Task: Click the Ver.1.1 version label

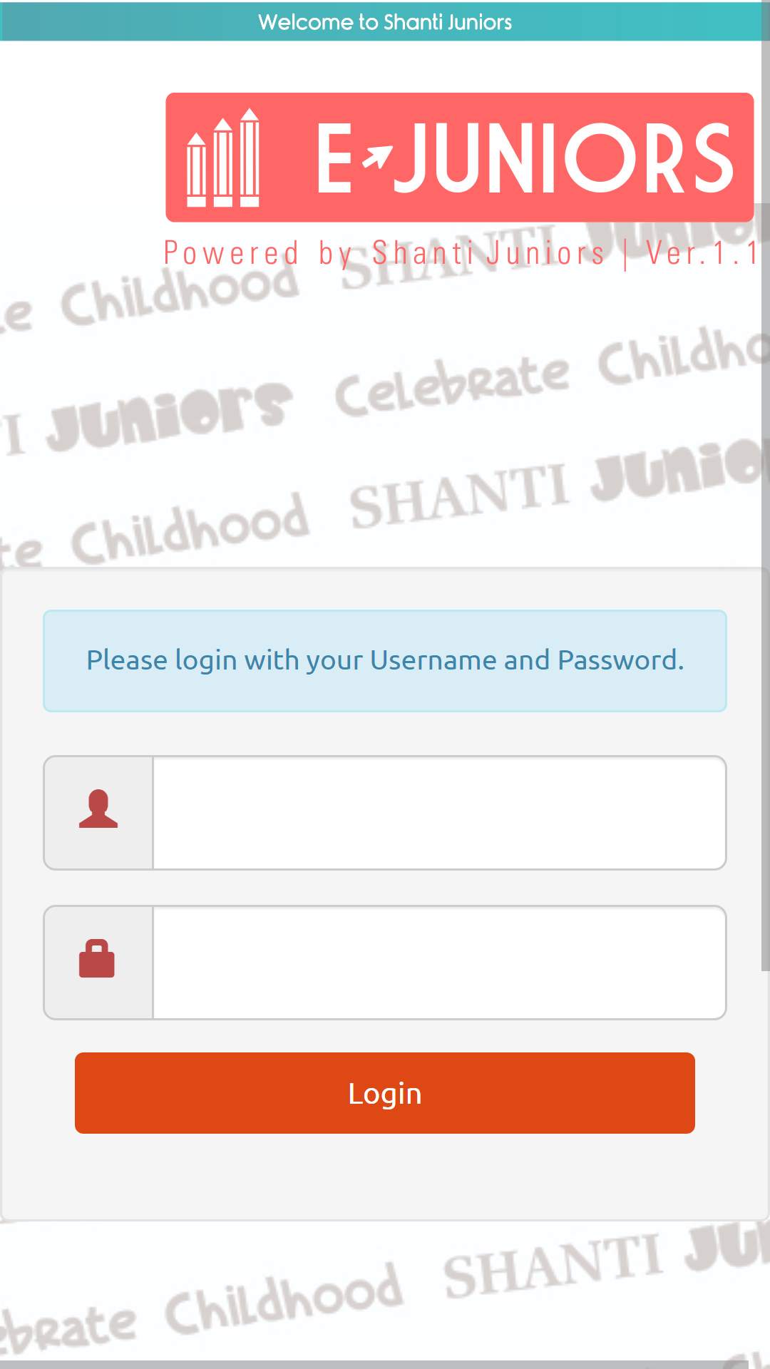Action: [x=702, y=253]
